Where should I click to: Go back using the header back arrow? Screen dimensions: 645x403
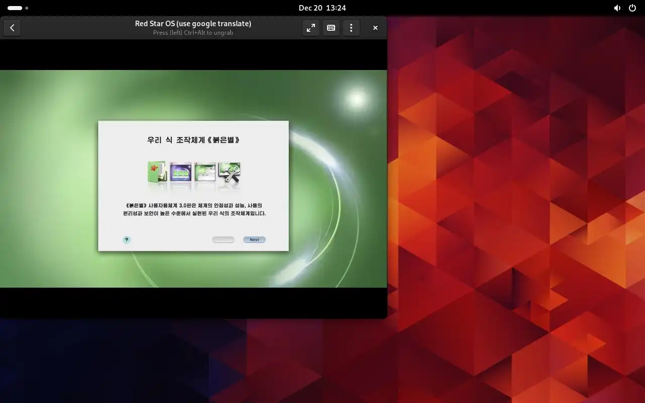click(x=12, y=28)
